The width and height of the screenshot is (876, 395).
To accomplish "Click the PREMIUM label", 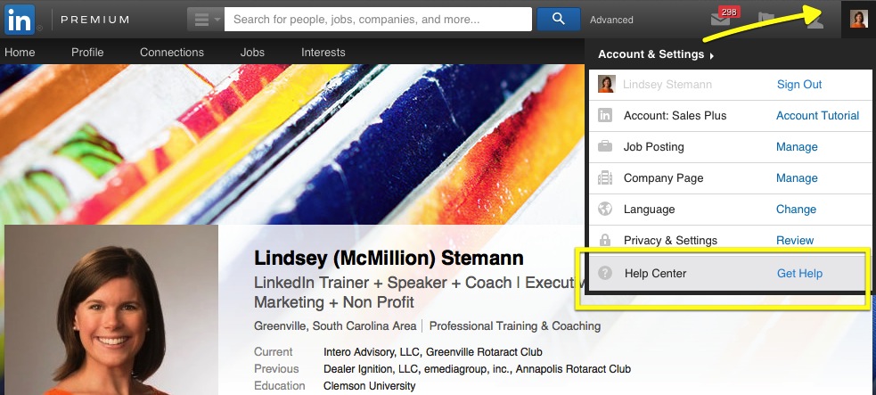I will tap(95, 20).
